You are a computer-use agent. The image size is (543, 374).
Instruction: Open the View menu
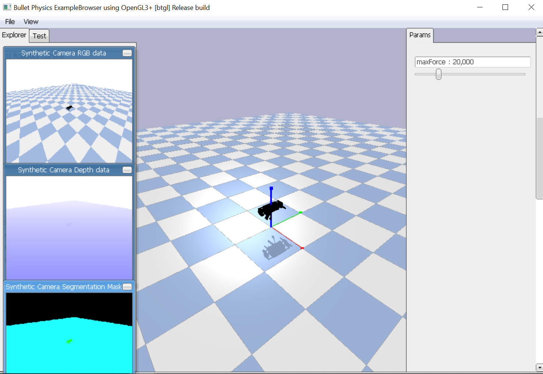[x=31, y=21]
